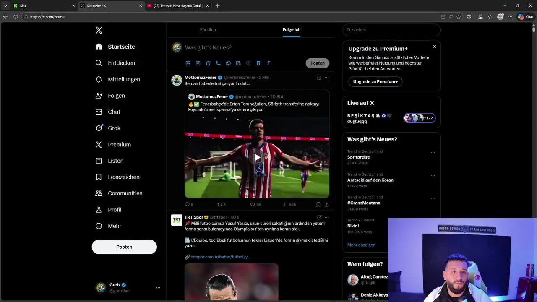Open the #CransMontana trend
The width and height of the screenshot is (537, 302).
click(x=364, y=203)
